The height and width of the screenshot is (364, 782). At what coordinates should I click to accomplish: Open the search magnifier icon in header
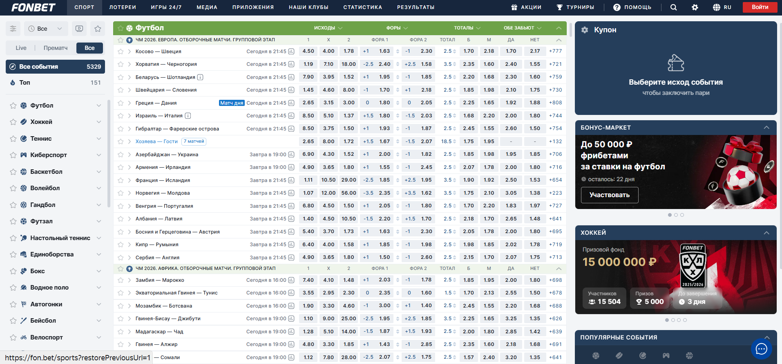tap(673, 7)
